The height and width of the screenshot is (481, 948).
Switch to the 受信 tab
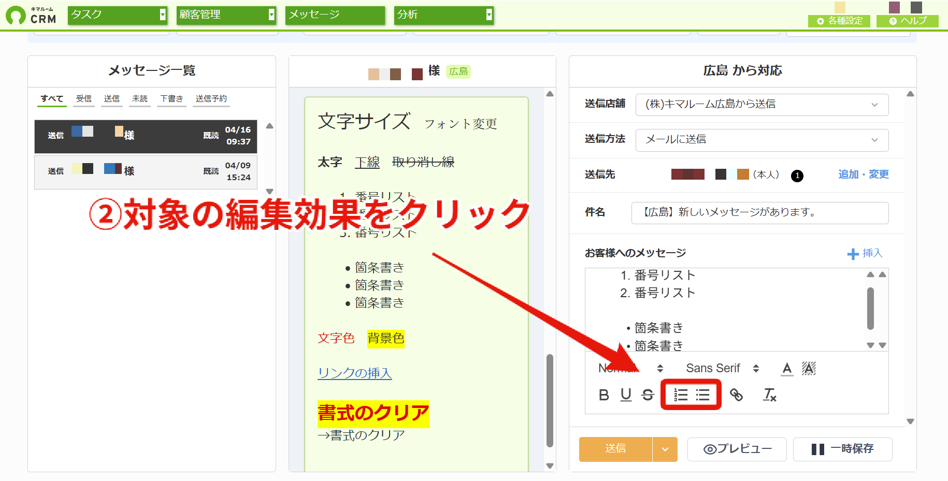pyautogui.click(x=84, y=98)
